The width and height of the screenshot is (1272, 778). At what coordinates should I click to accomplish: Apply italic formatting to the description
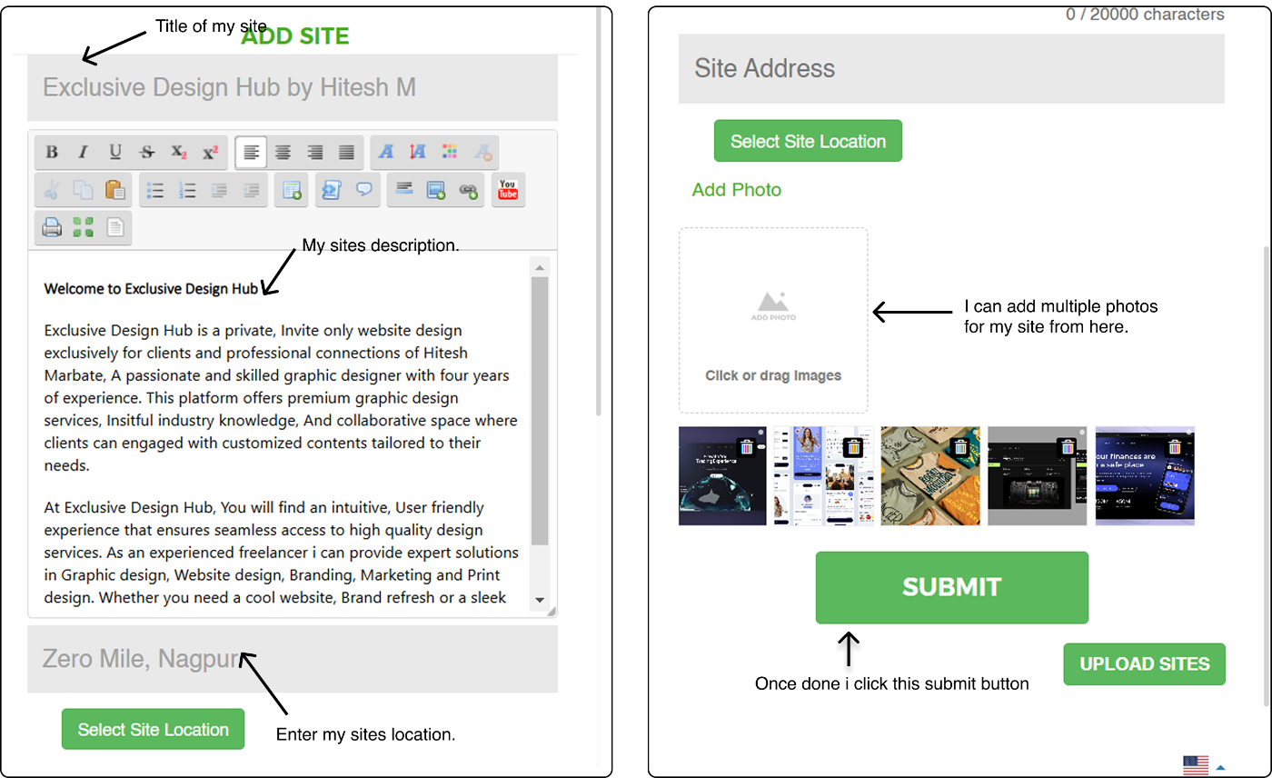83,153
